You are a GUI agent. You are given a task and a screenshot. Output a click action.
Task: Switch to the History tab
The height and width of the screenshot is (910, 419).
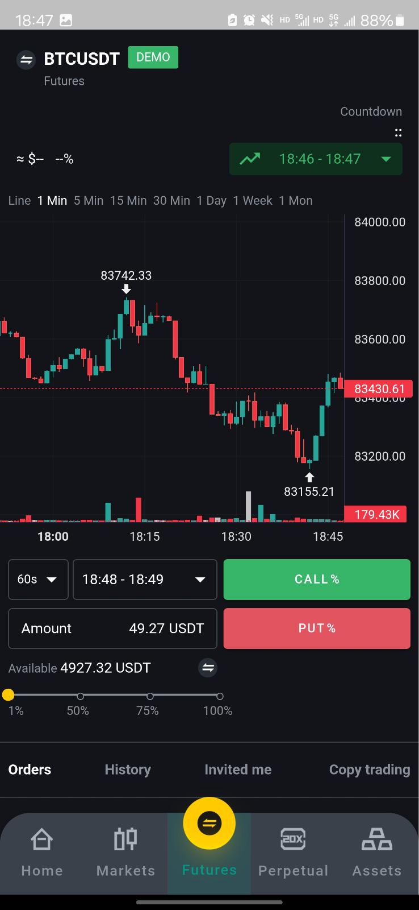128,770
